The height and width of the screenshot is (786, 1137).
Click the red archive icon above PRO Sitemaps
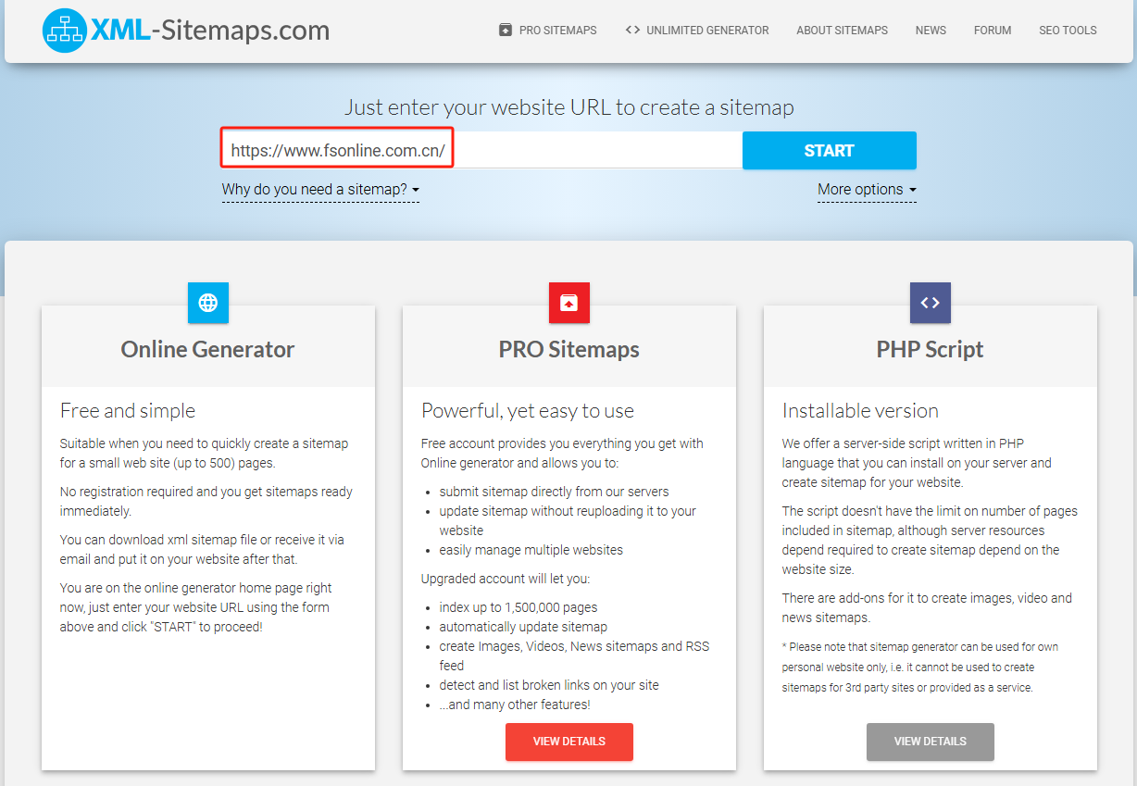569,303
